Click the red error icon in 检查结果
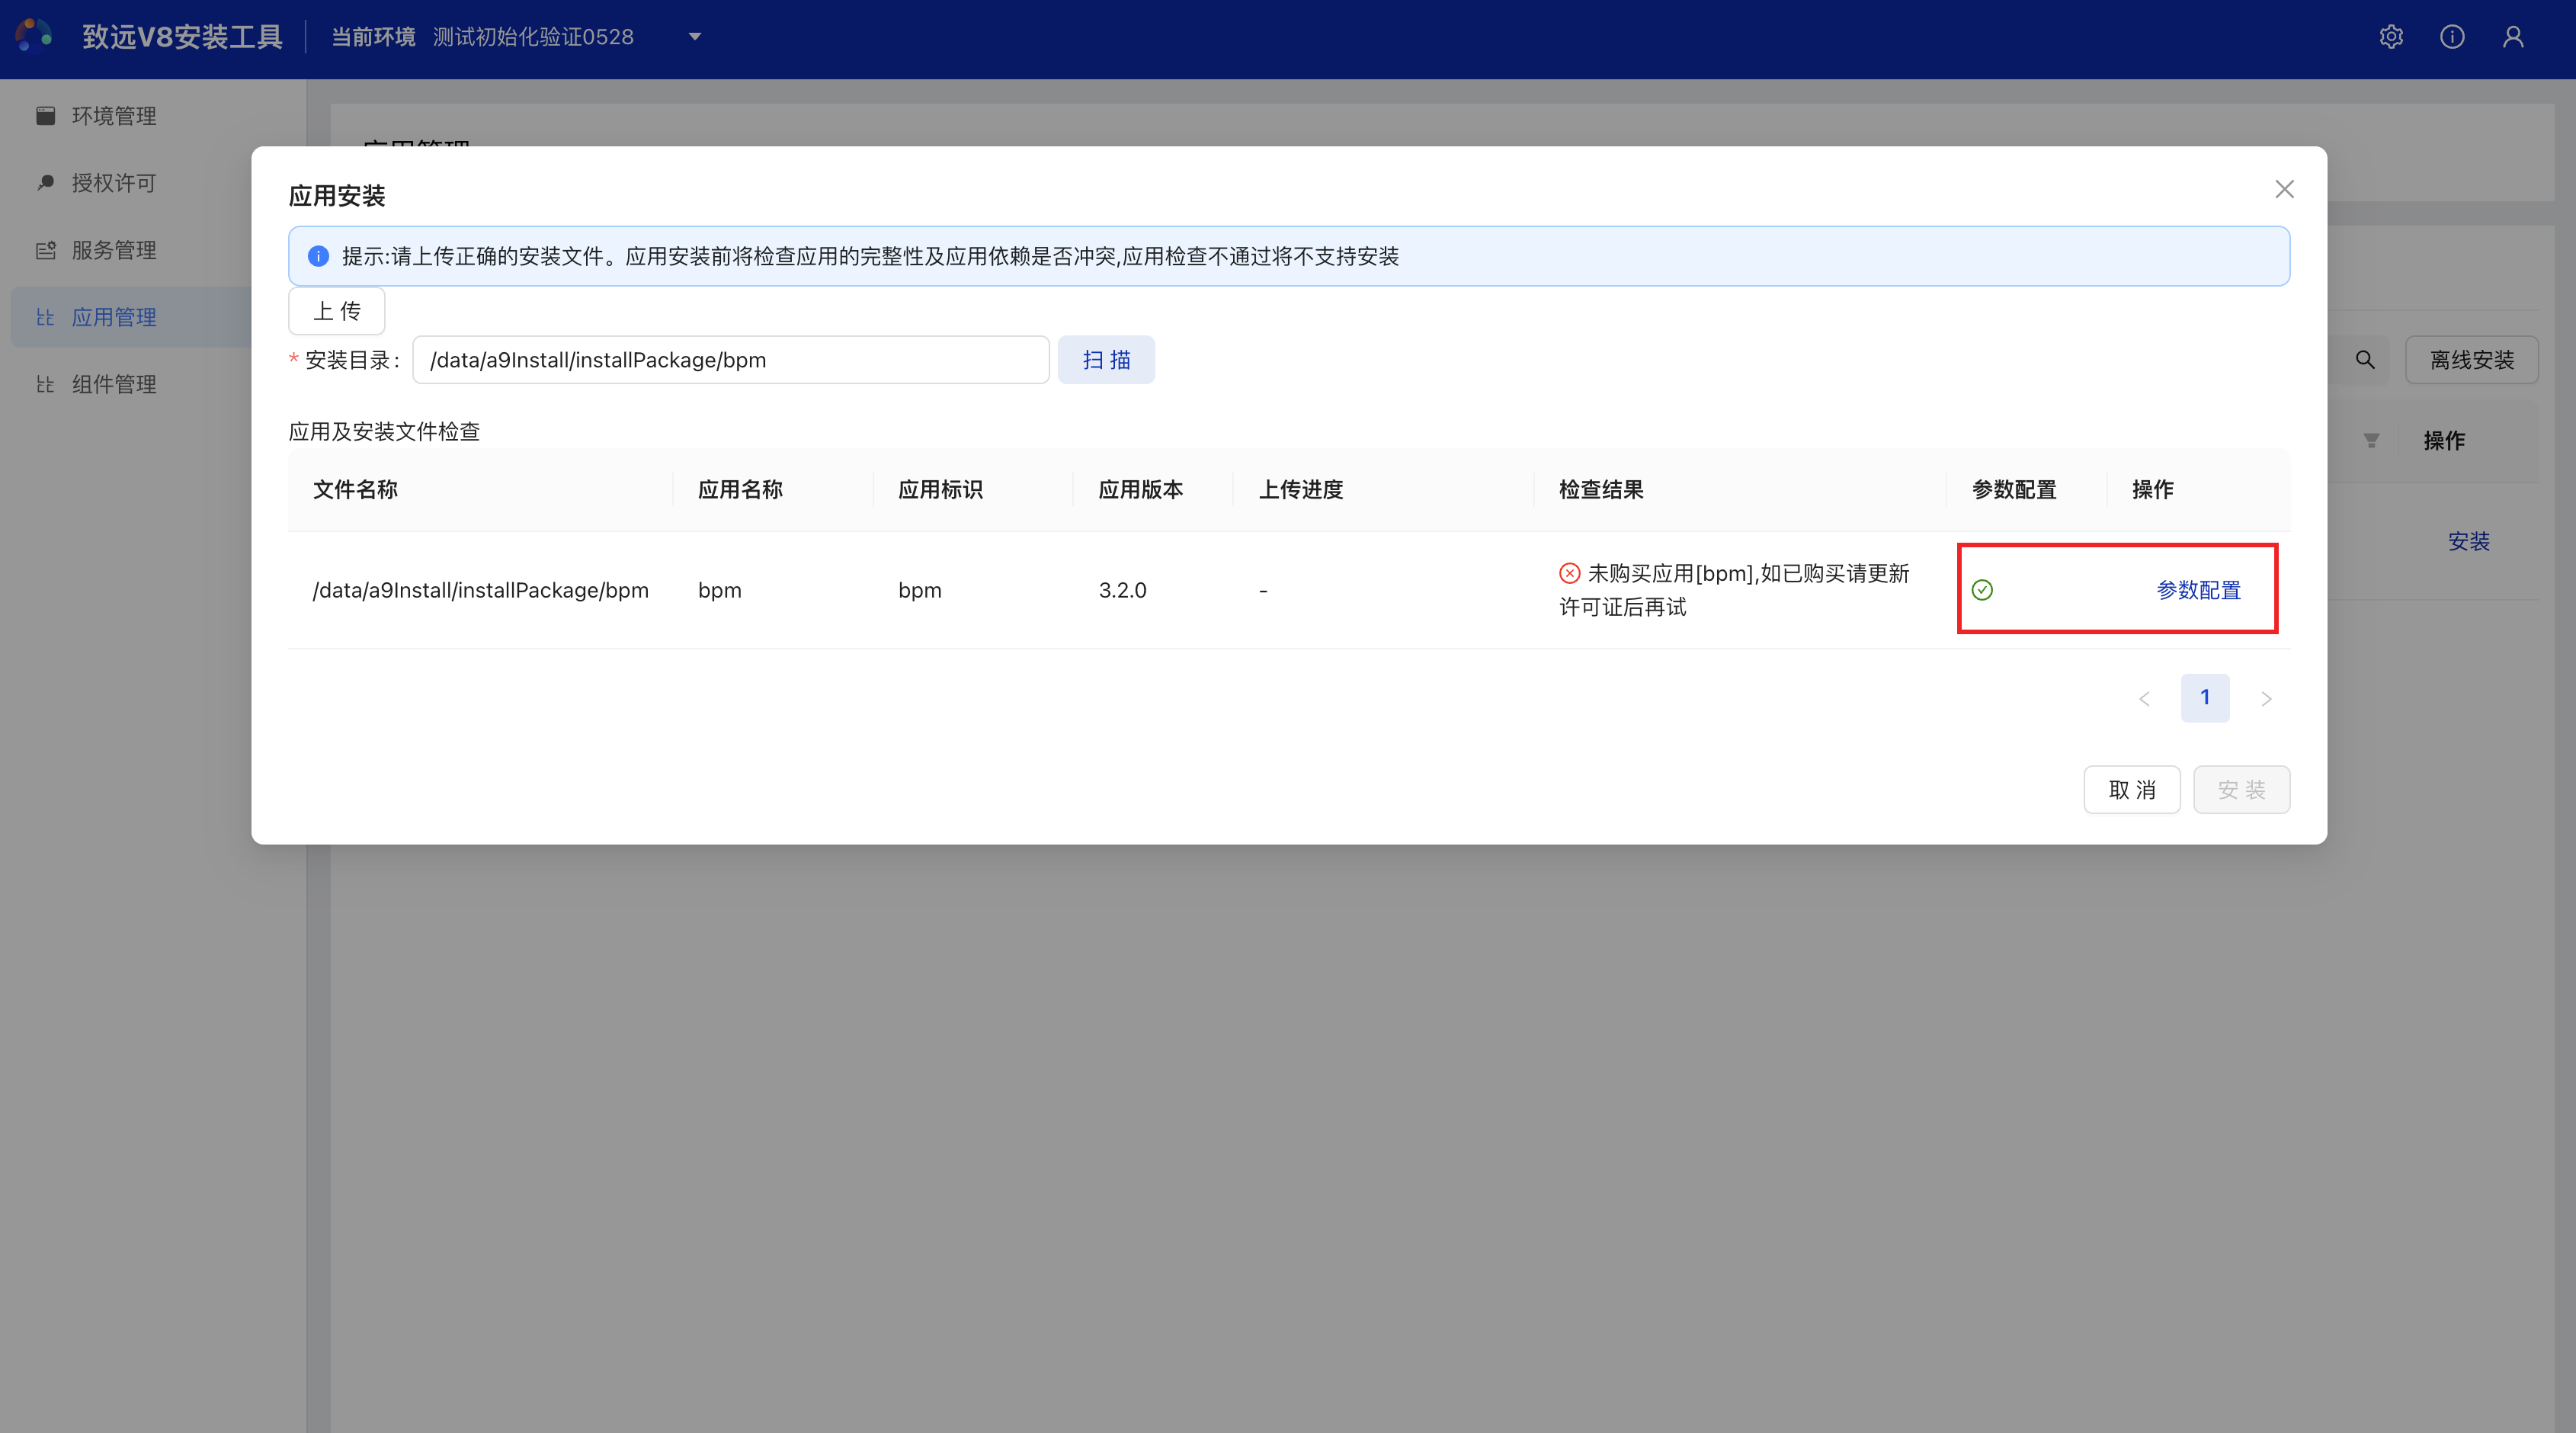Viewport: 2576px width, 1433px height. click(x=1570, y=573)
